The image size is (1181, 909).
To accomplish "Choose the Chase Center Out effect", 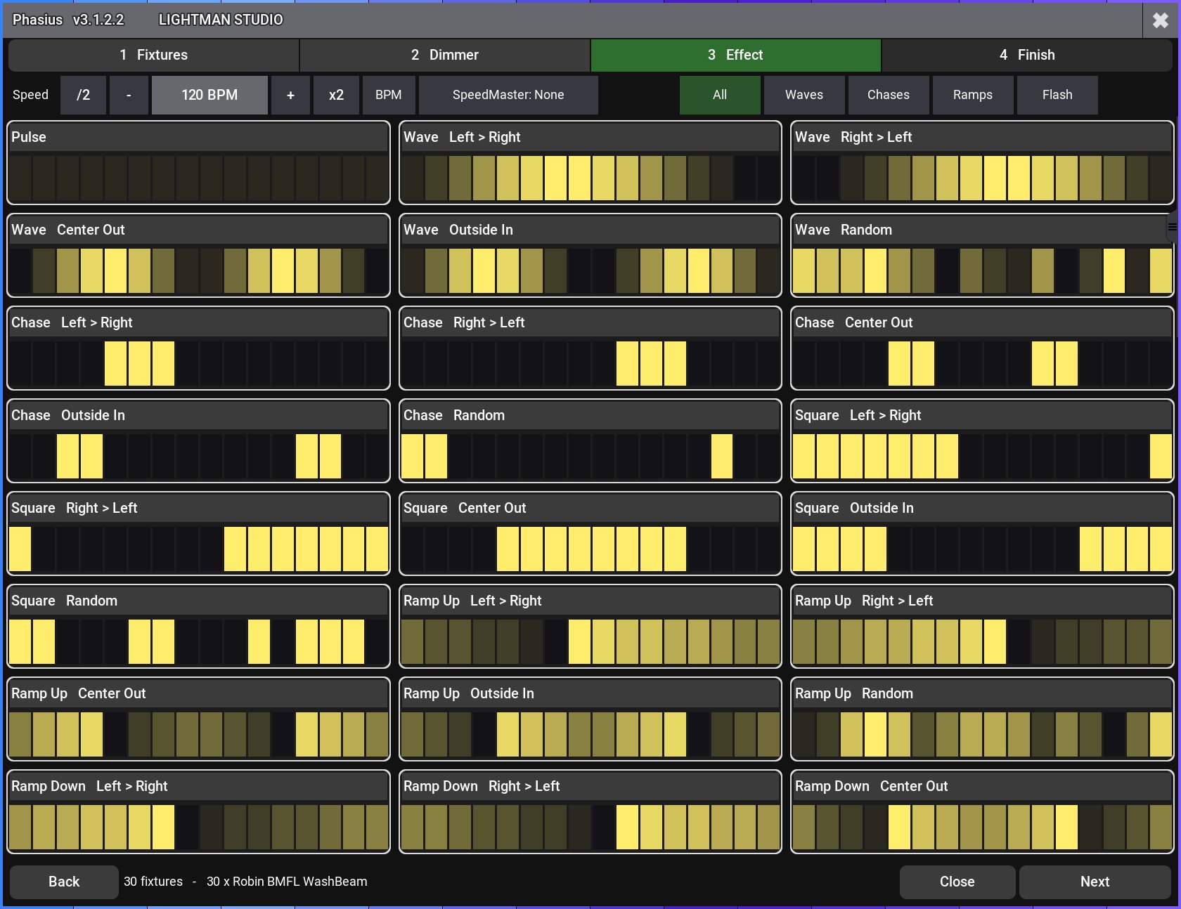I will [x=982, y=348].
